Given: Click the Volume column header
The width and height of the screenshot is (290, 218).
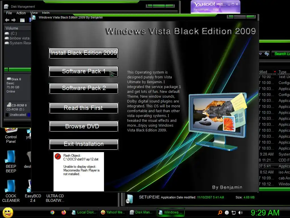Looking at the screenshot, I should [17, 28].
